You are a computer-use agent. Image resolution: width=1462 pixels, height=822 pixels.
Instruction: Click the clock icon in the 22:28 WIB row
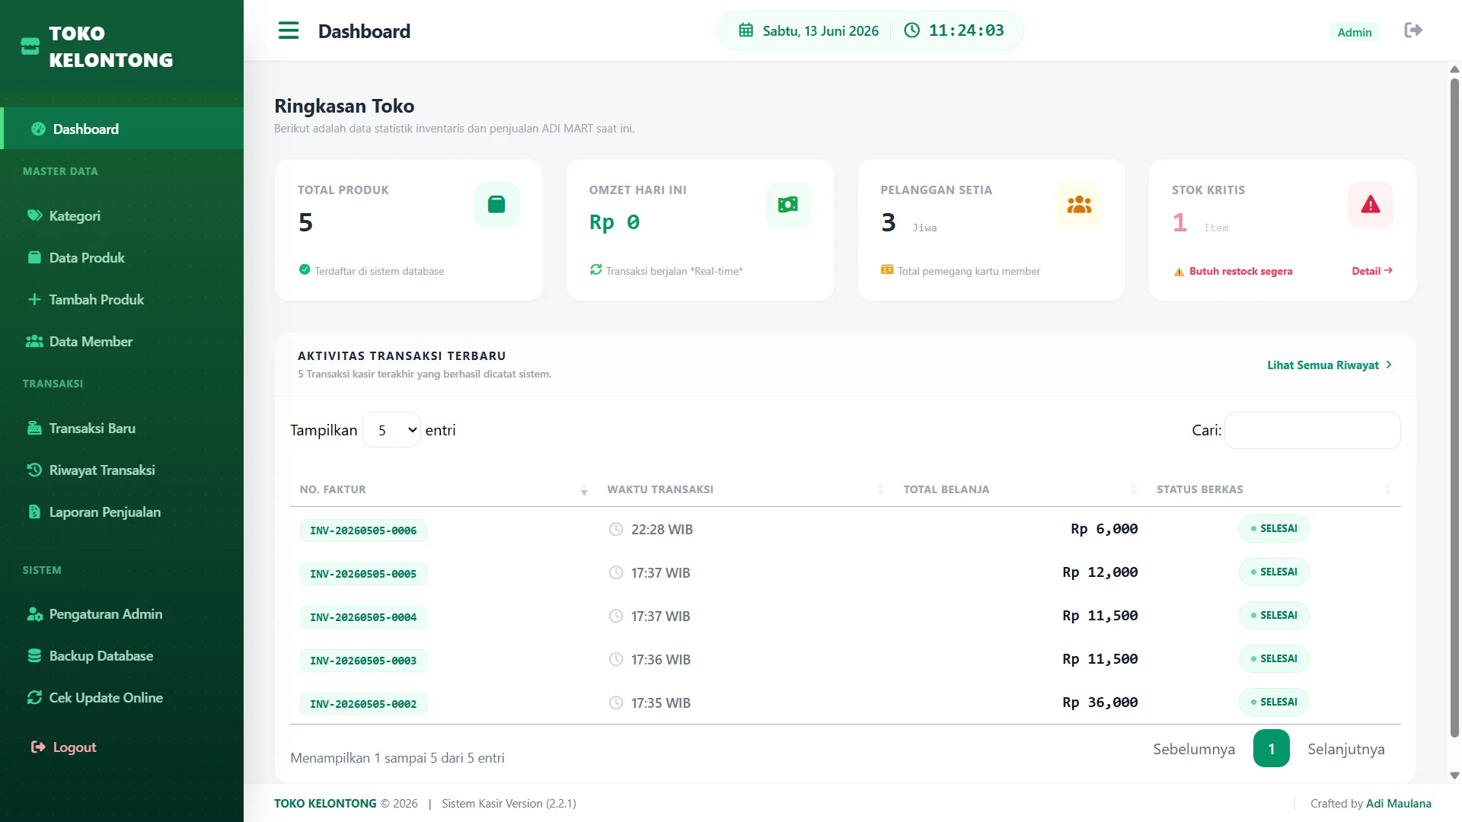tap(616, 529)
